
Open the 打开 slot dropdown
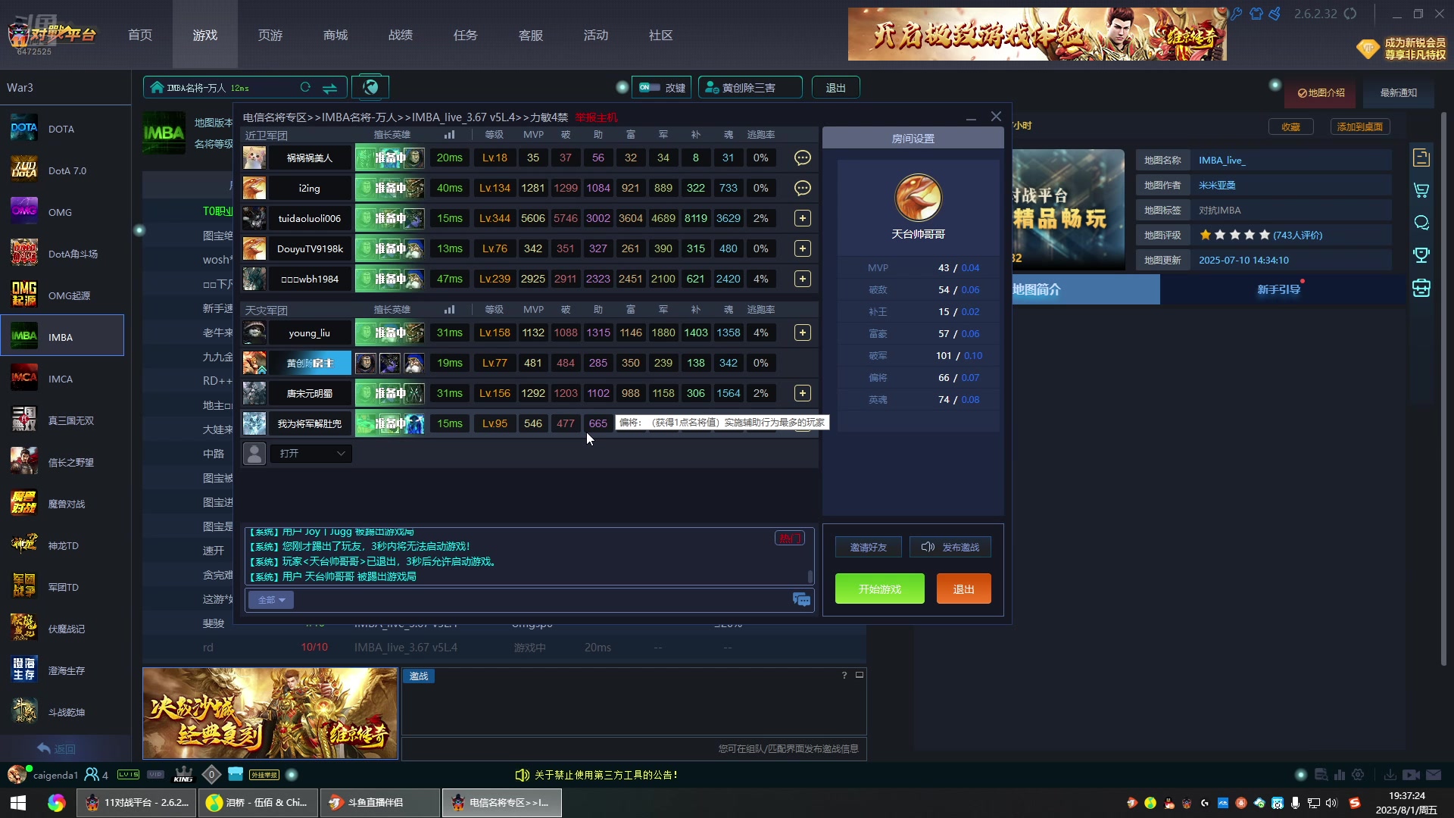311,453
